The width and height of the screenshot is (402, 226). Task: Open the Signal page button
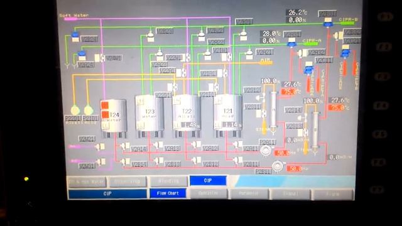tap(290, 194)
